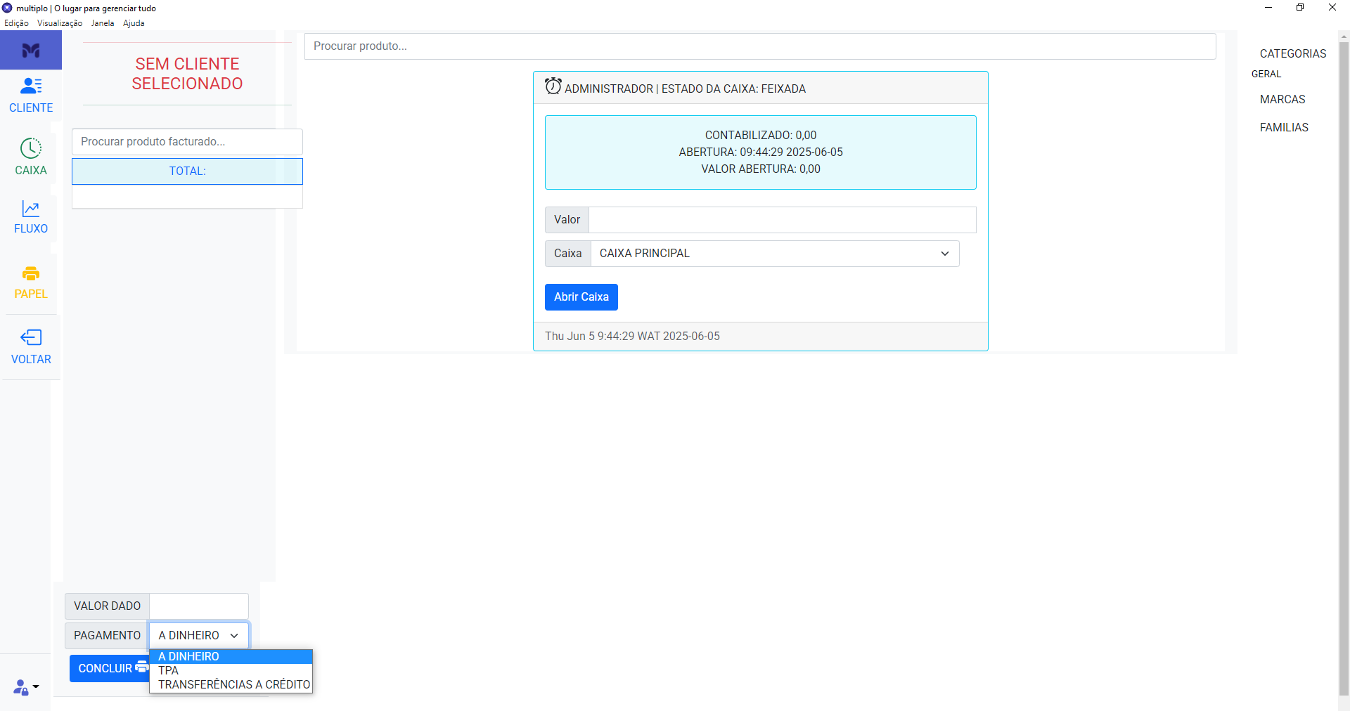Open the Caixa clock icon
The image size is (1350, 711).
coord(31,148)
